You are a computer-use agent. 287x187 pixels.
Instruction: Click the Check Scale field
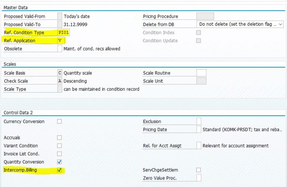tap(60, 81)
